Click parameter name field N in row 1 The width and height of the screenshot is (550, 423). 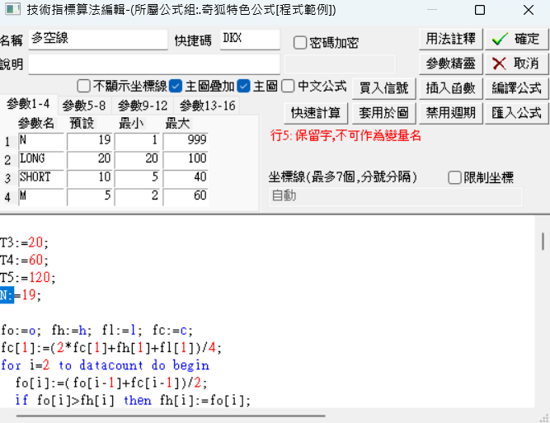coord(41,140)
